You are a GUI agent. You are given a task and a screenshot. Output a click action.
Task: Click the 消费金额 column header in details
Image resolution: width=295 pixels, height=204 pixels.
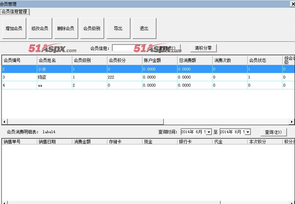click(89, 142)
